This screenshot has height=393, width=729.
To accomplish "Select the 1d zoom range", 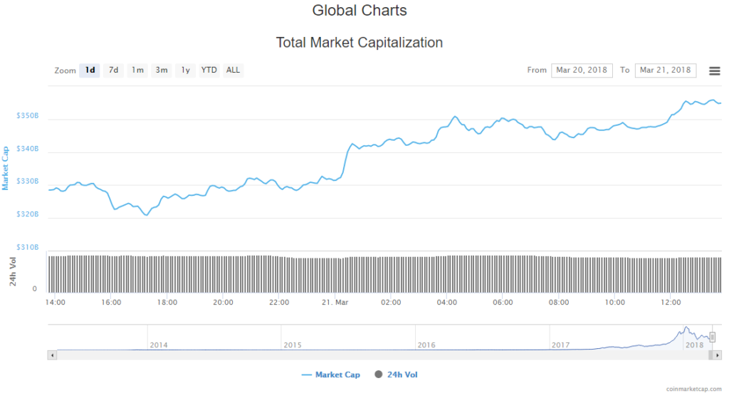I will [90, 70].
